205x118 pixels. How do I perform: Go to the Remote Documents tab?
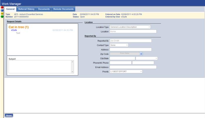63,9
